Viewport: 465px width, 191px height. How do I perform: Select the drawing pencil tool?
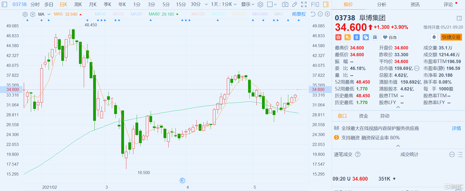[x=295, y=4]
